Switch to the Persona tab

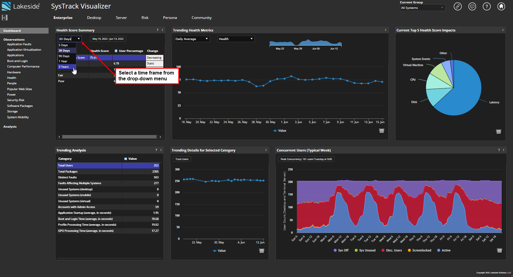pos(170,18)
